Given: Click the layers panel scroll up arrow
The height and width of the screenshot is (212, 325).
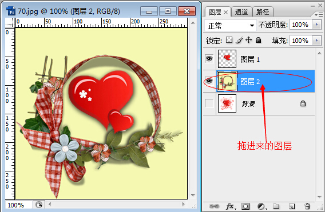Looking at the screenshot, I should tap(319, 53).
